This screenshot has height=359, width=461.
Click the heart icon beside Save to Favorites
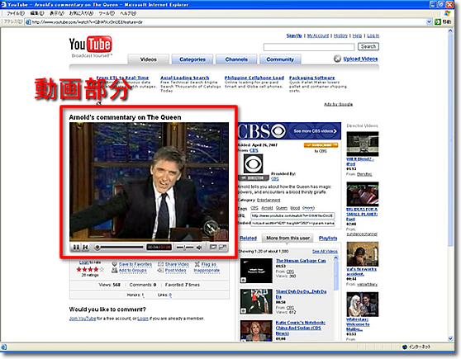[115, 264]
